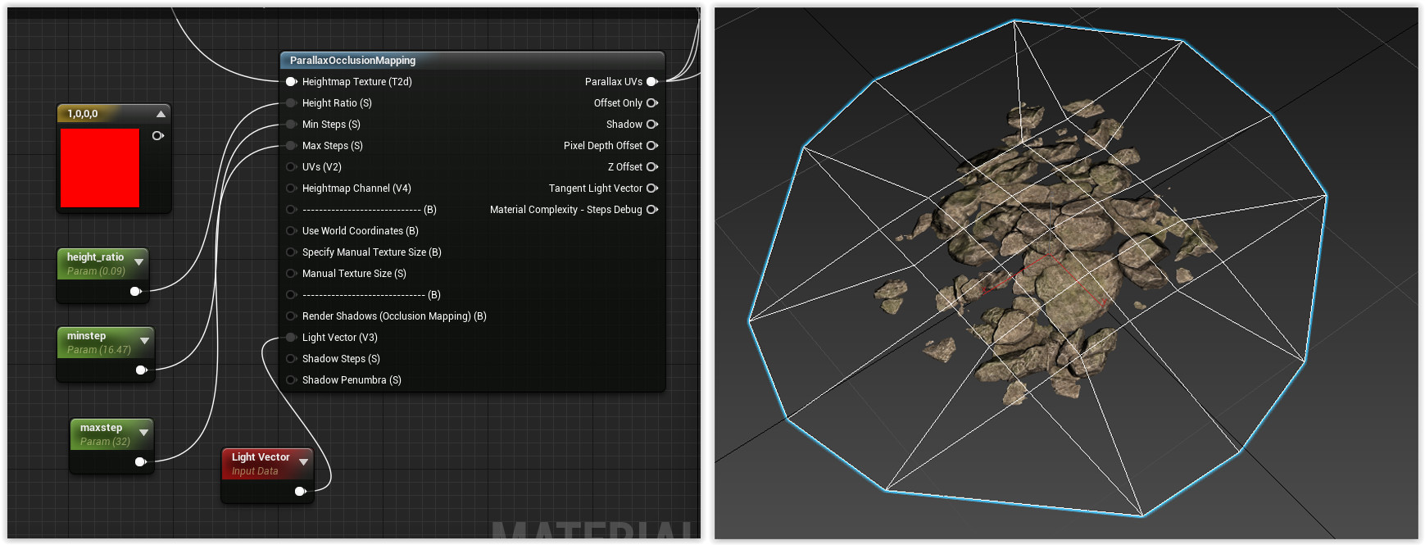The width and height of the screenshot is (1425, 545).
Task: Expand the minstep parameter node arrow
Action: coord(144,341)
